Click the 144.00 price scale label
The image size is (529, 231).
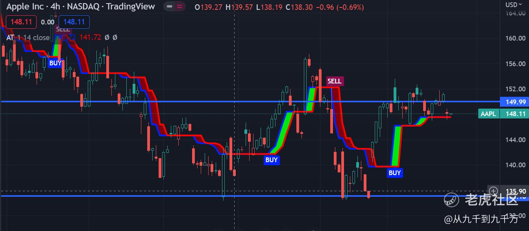point(516,140)
